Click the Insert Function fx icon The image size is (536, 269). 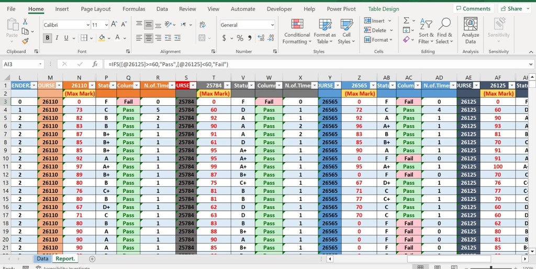[95, 64]
